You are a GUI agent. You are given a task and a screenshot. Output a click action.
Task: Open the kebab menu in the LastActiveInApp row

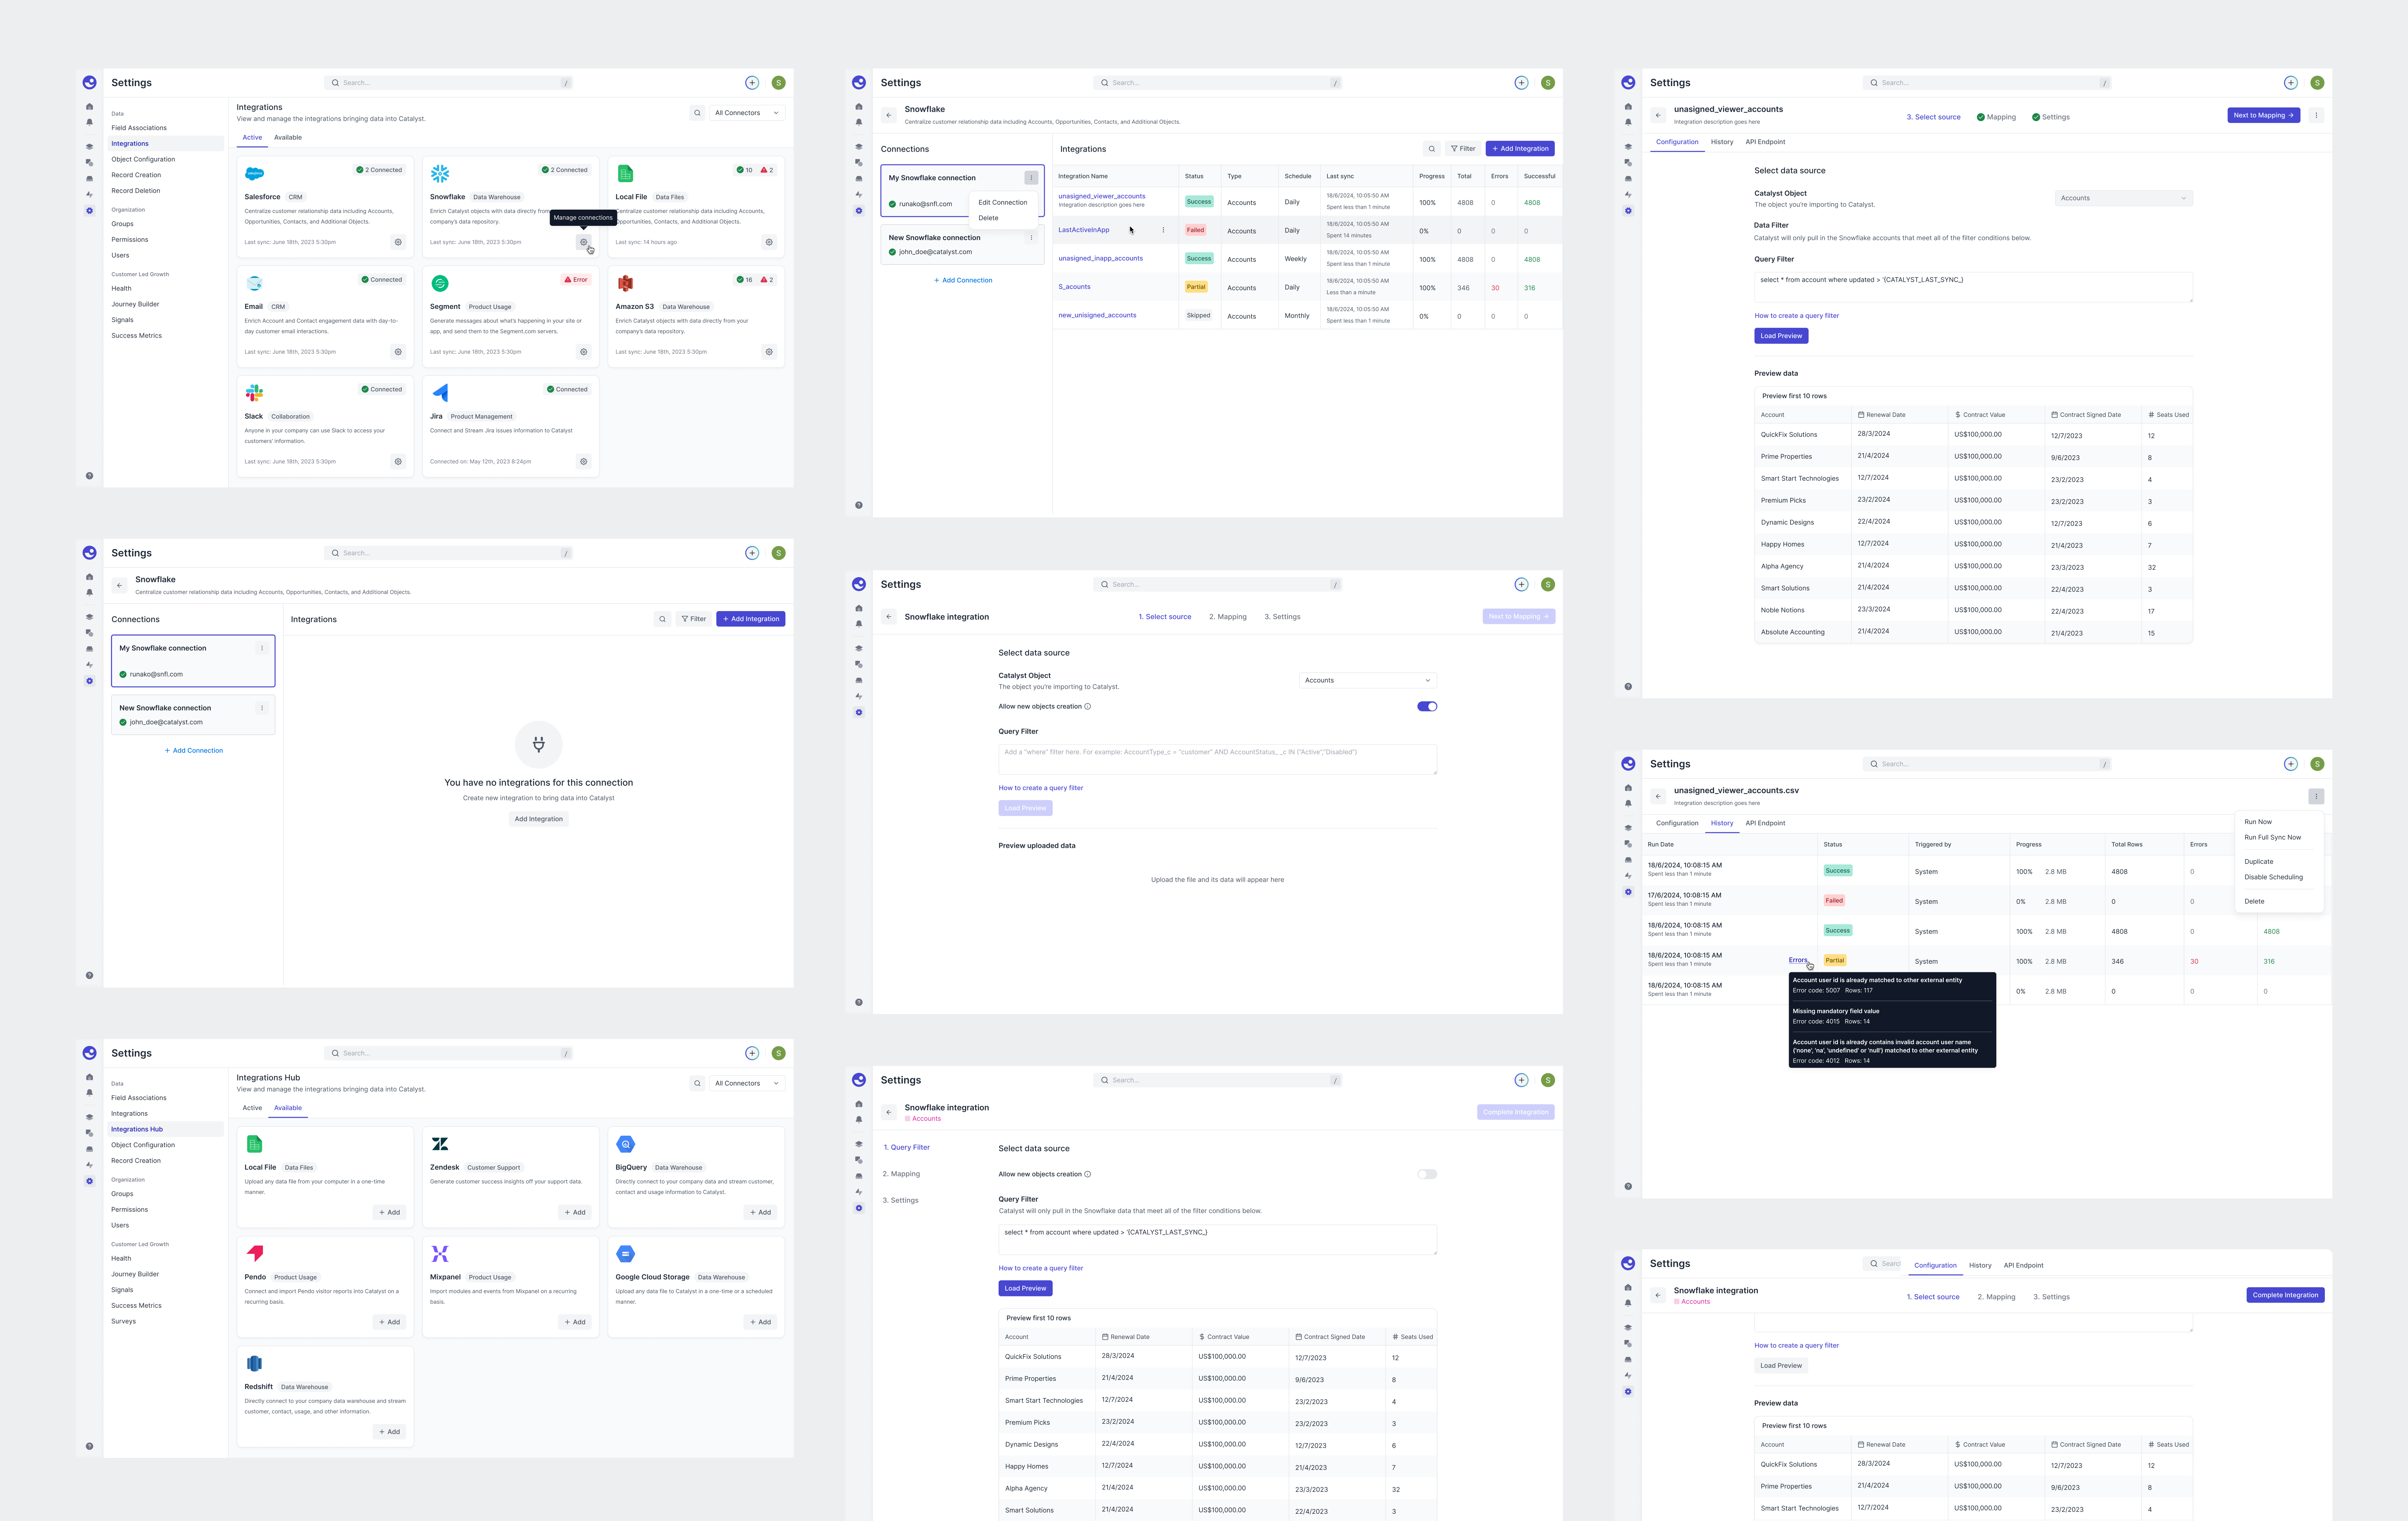click(1163, 230)
